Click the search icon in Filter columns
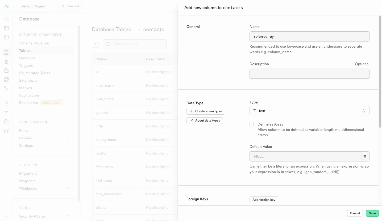 pos(109,44)
